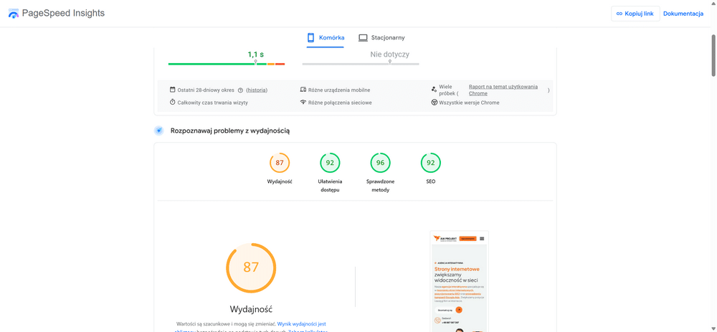Click the Ostatni 28-dniowy okres text

click(x=206, y=90)
